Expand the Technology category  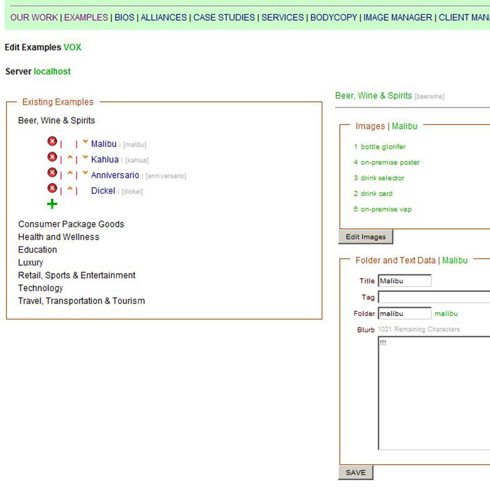(40, 288)
